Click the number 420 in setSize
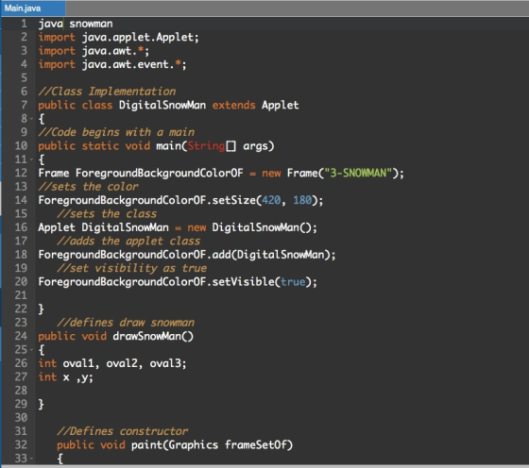Screen dimensions: 529x468 (271, 200)
